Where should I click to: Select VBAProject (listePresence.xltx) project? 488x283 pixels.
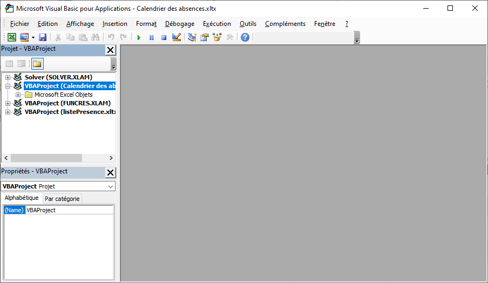[70, 112]
